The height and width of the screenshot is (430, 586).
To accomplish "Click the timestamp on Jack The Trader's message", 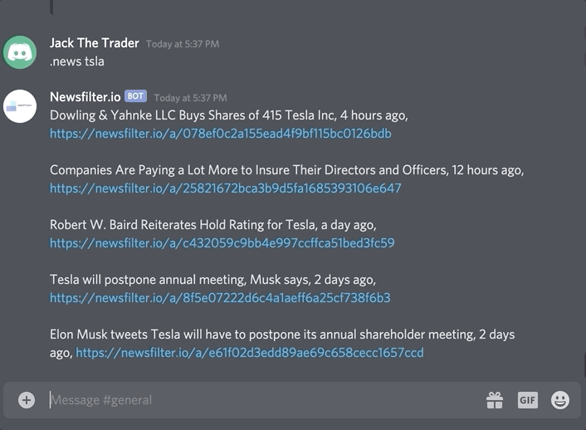I will pyautogui.click(x=183, y=44).
